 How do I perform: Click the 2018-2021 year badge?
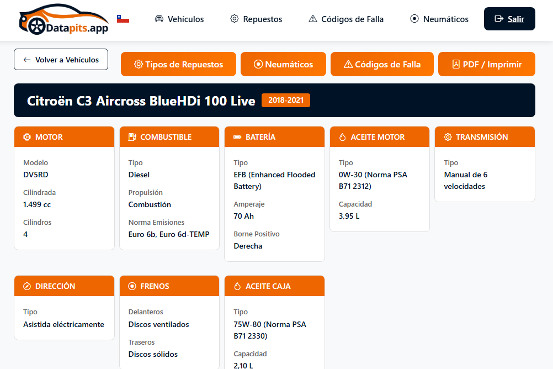pyautogui.click(x=286, y=101)
